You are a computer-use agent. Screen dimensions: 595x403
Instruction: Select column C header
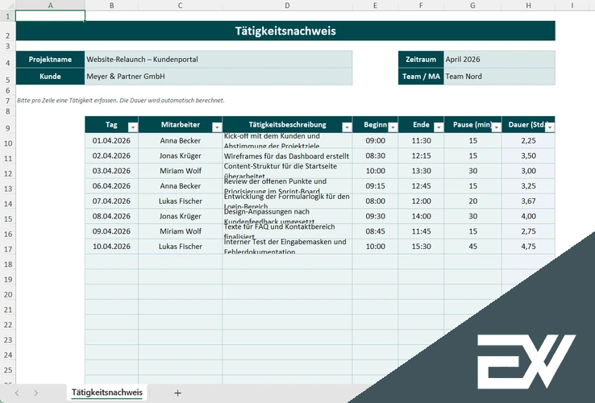181,6
